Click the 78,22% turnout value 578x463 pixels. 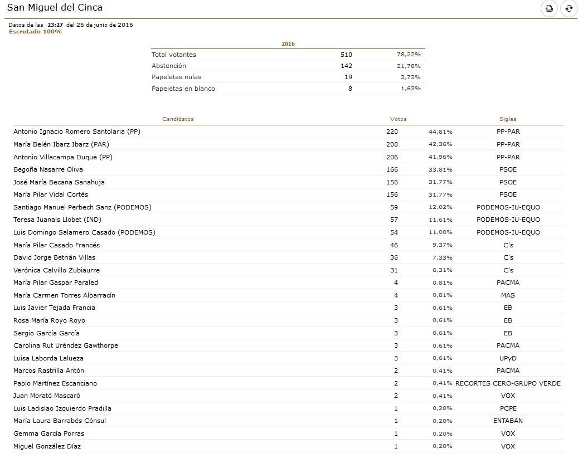pos(409,55)
